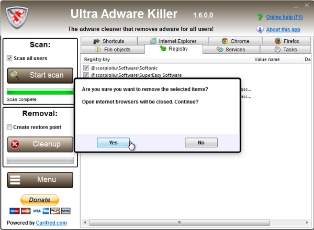This screenshot has width=314, height=230.
Task: Cancel removal with the No button
Action: (201, 143)
